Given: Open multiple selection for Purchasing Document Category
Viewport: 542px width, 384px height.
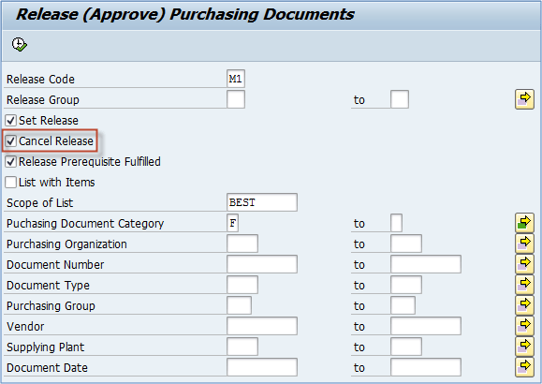Looking at the screenshot, I should (x=524, y=223).
